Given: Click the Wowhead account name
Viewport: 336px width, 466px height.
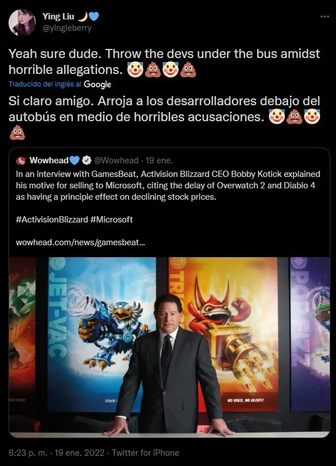Looking at the screenshot, I should tap(49, 160).
